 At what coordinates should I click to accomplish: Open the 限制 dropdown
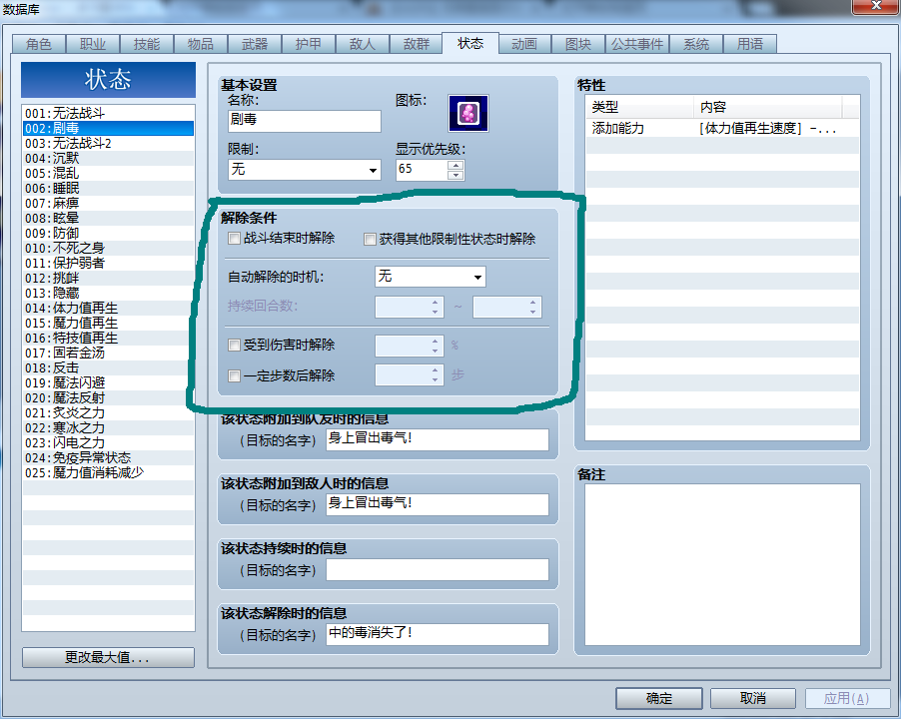click(305, 170)
